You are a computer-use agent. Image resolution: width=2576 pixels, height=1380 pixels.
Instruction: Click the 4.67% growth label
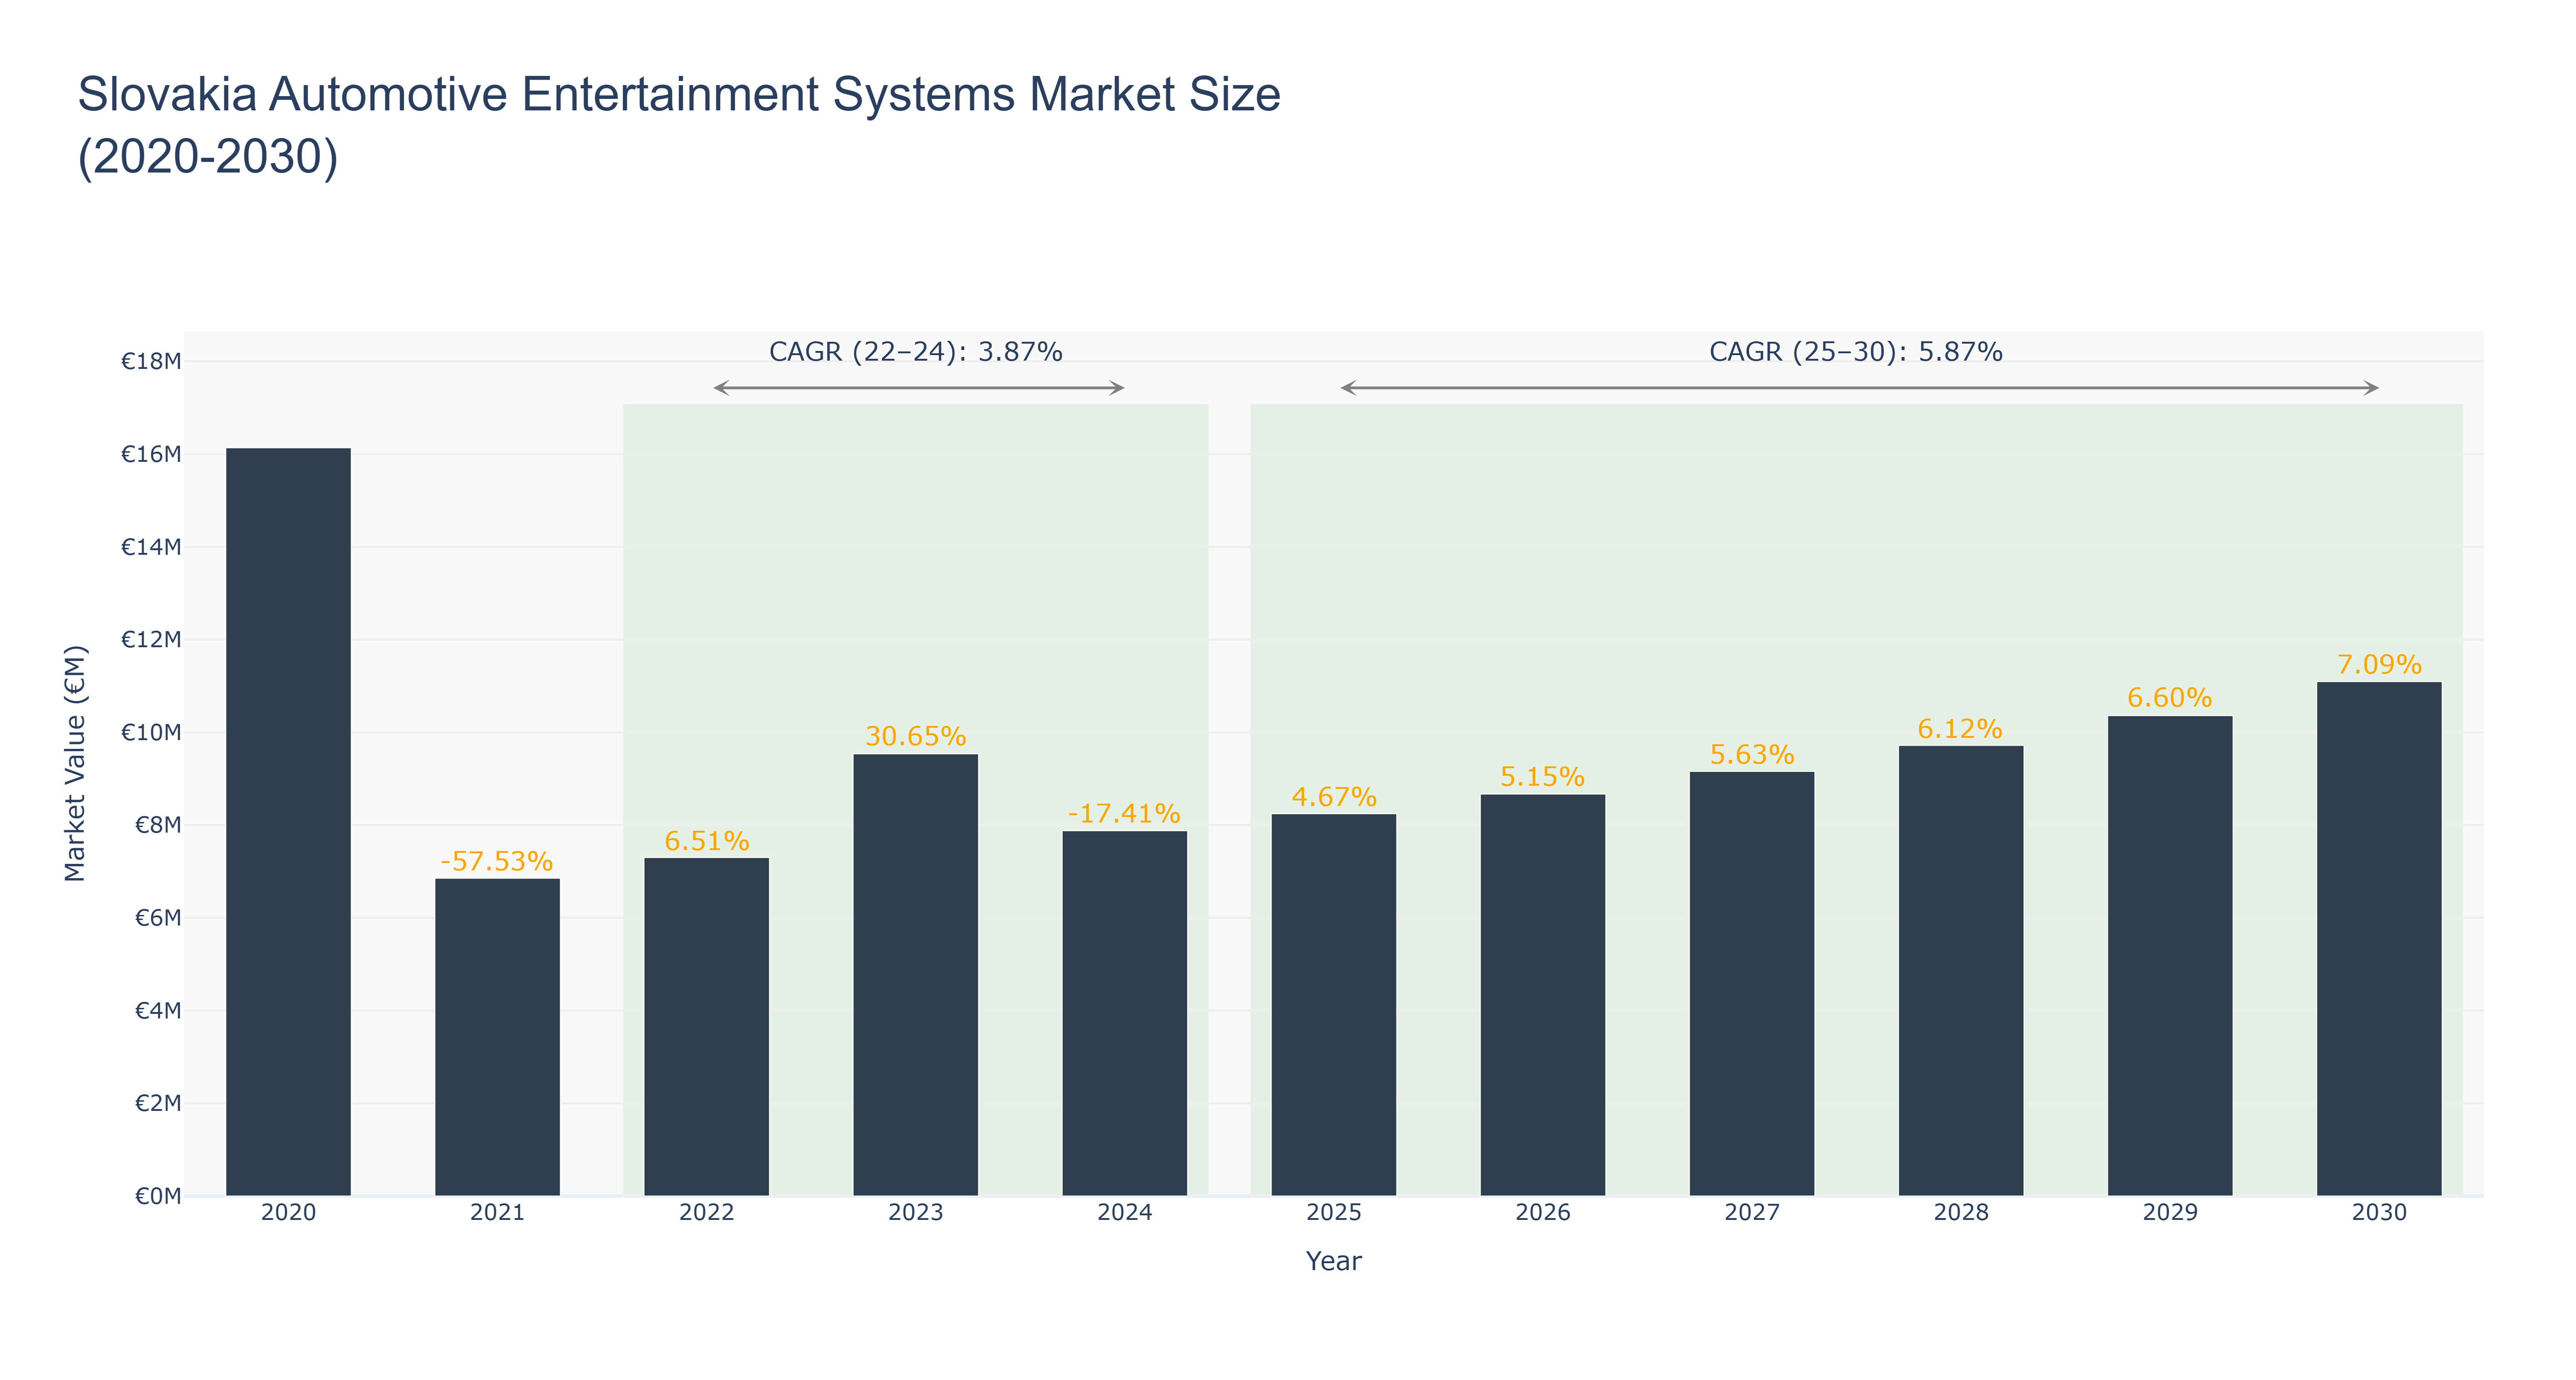pos(1333,797)
